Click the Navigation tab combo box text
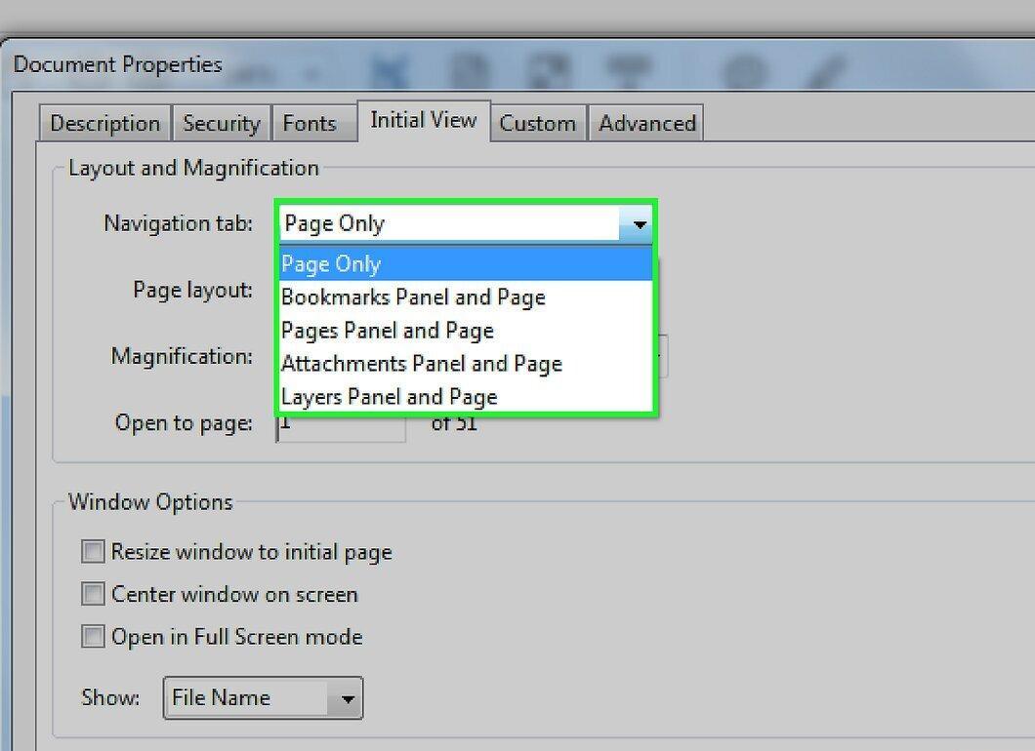Viewport: 1035px width, 751px height. tap(334, 223)
